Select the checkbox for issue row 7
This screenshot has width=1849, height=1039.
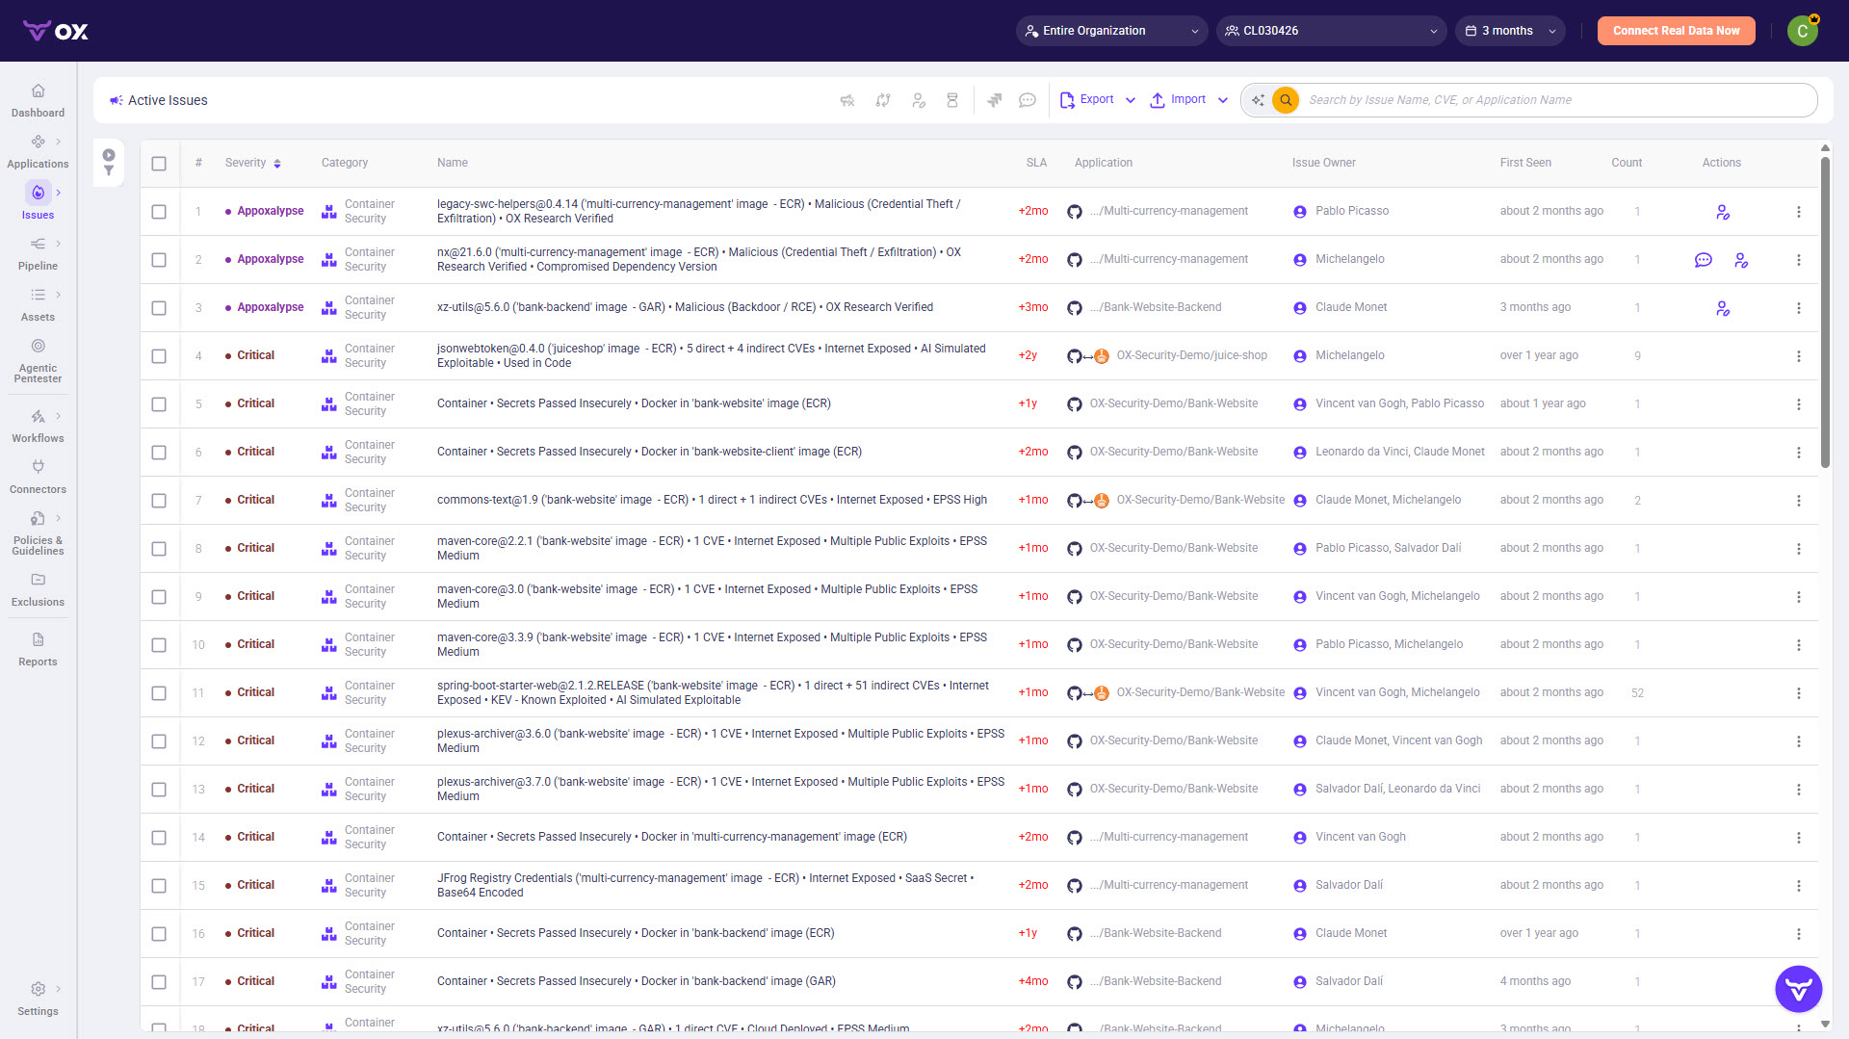click(x=159, y=501)
